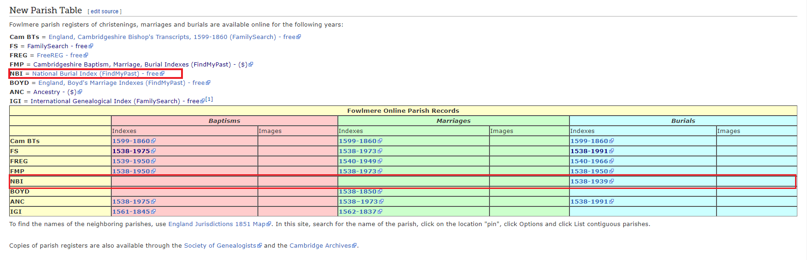
Task: Click external icon after Society of Genealogists
Action: coord(260,246)
